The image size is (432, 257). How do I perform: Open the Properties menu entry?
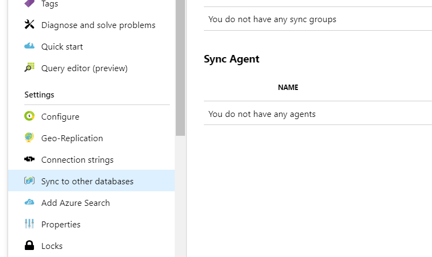(91, 225)
